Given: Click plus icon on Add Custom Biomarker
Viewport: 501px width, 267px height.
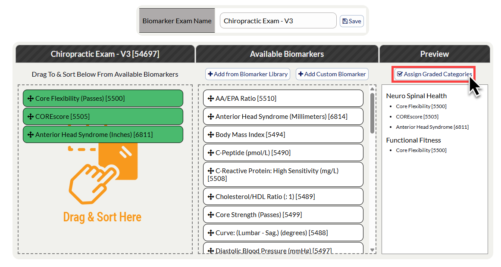Looking at the screenshot, I should [x=301, y=74].
